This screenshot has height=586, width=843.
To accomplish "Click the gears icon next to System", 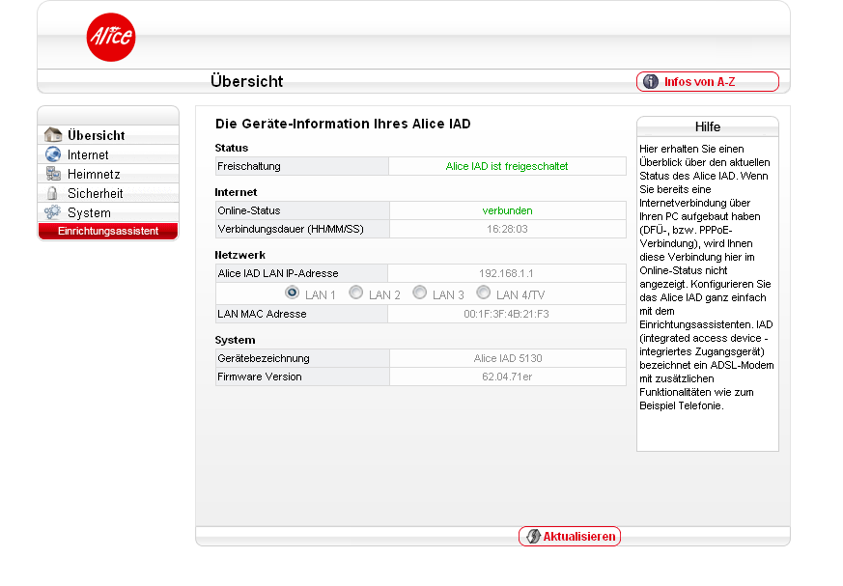I will (x=52, y=211).
